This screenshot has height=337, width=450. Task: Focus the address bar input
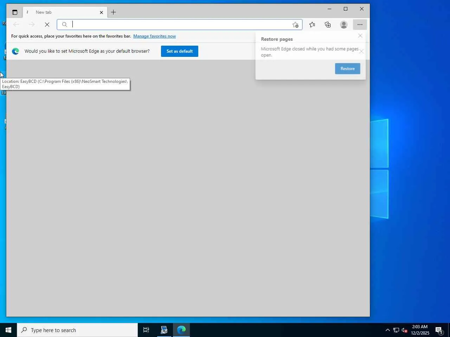click(180, 25)
